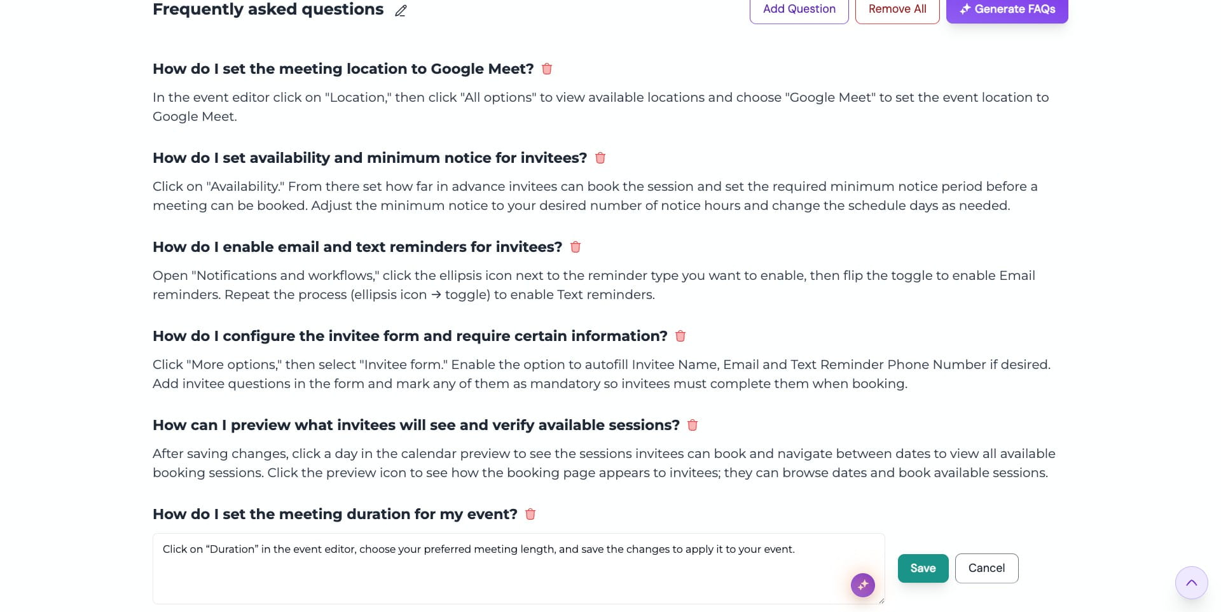Viewport: 1221px width, 612px height.
Task: Delete the Google Meet location question
Action: (x=547, y=69)
